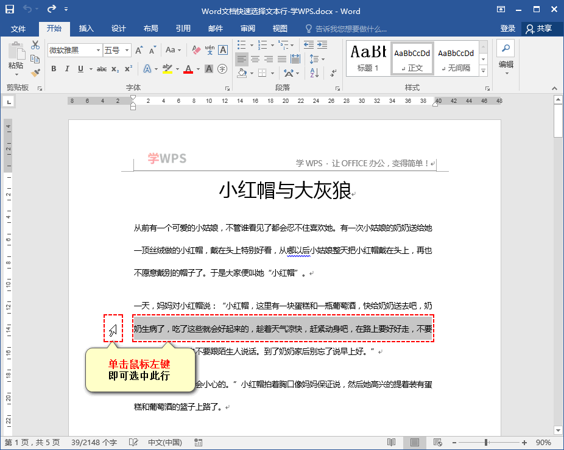Switch to Read Mode view
The width and height of the screenshot is (564, 450).
pyautogui.click(x=392, y=443)
